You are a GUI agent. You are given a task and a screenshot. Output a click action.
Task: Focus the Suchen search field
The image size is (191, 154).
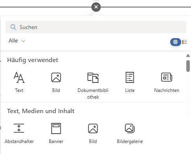pyautogui.click(x=96, y=27)
